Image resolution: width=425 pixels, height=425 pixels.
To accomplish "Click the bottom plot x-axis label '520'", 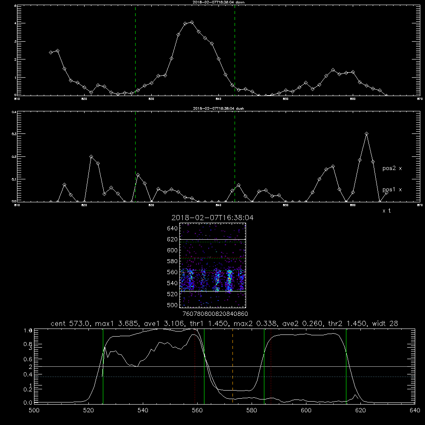I will click(x=88, y=411).
